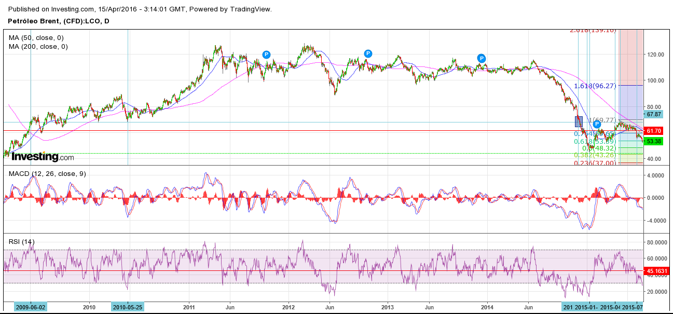Viewport: 673px width, 314px height.
Task: Click the -4.0000 MACD axis label
Action: [x=656, y=220]
